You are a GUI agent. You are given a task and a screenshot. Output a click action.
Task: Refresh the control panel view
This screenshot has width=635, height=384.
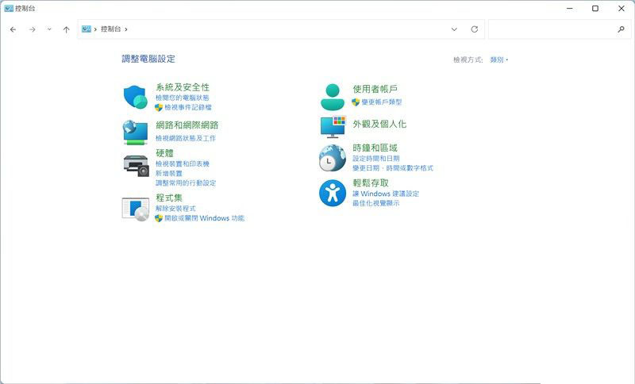click(x=475, y=29)
